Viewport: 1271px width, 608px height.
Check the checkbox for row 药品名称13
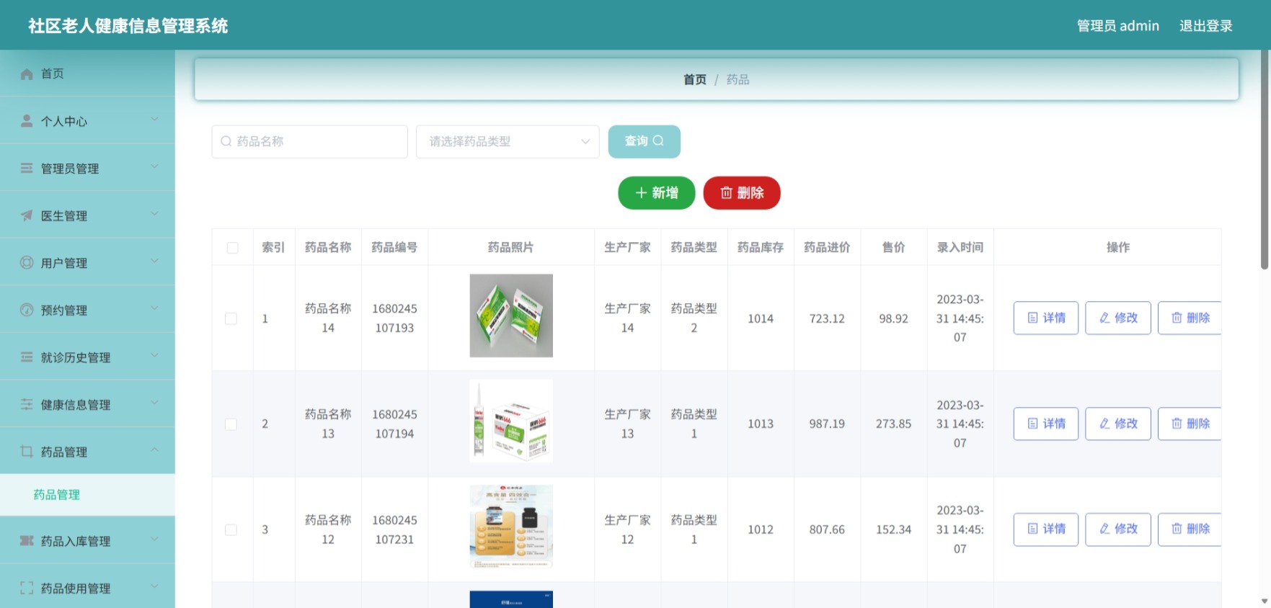click(x=231, y=424)
